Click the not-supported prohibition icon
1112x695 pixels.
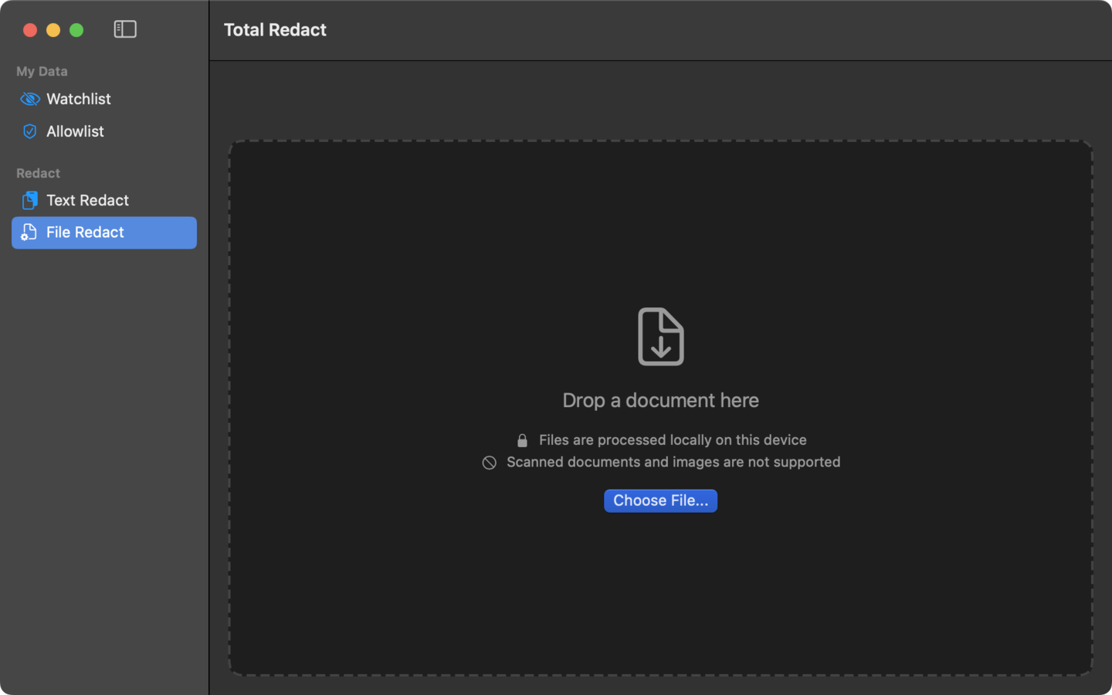point(490,463)
